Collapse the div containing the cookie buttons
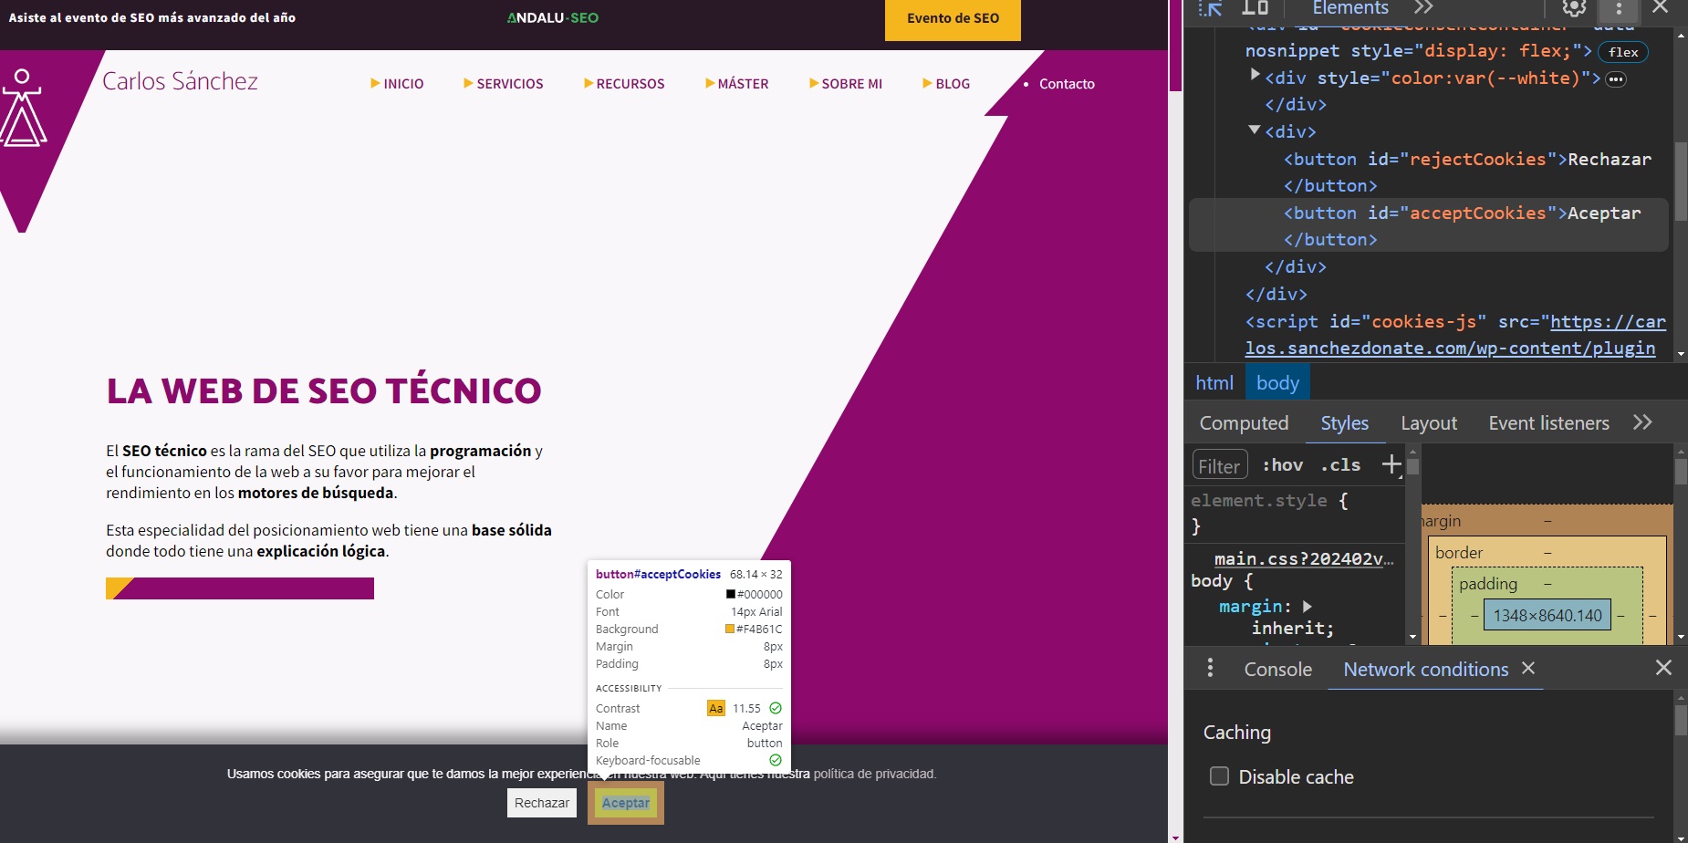This screenshot has height=843, width=1688. pyautogui.click(x=1255, y=130)
